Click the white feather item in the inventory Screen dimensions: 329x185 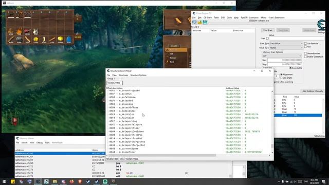(44, 40)
